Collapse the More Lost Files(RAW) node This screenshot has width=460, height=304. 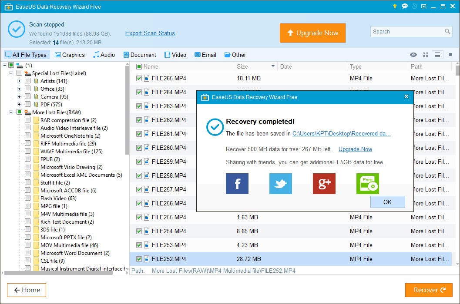[x=11, y=112]
